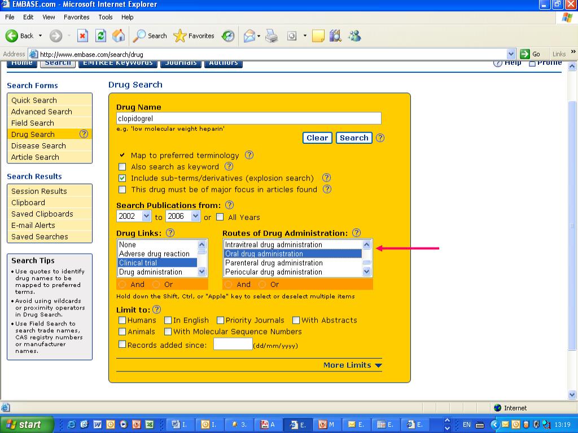Enable Priority Journals limit
Screen dimensions: 578x433
(x=221, y=320)
